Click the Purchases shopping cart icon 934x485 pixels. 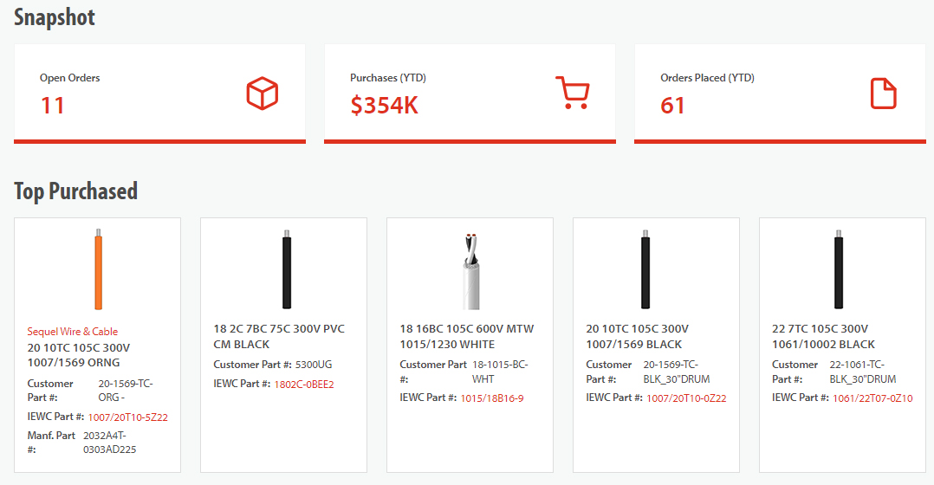[x=572, y=93]
